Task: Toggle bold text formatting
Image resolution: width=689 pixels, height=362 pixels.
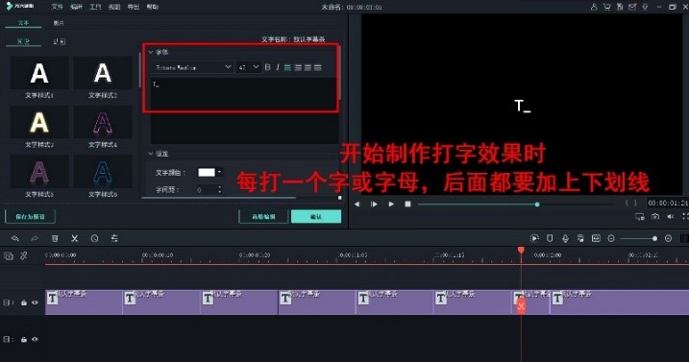Action: (x=267, y=67)
